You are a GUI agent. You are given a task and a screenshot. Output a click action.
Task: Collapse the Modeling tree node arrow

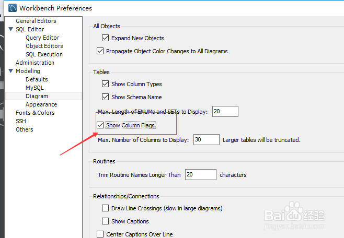[x=11, y=70]
